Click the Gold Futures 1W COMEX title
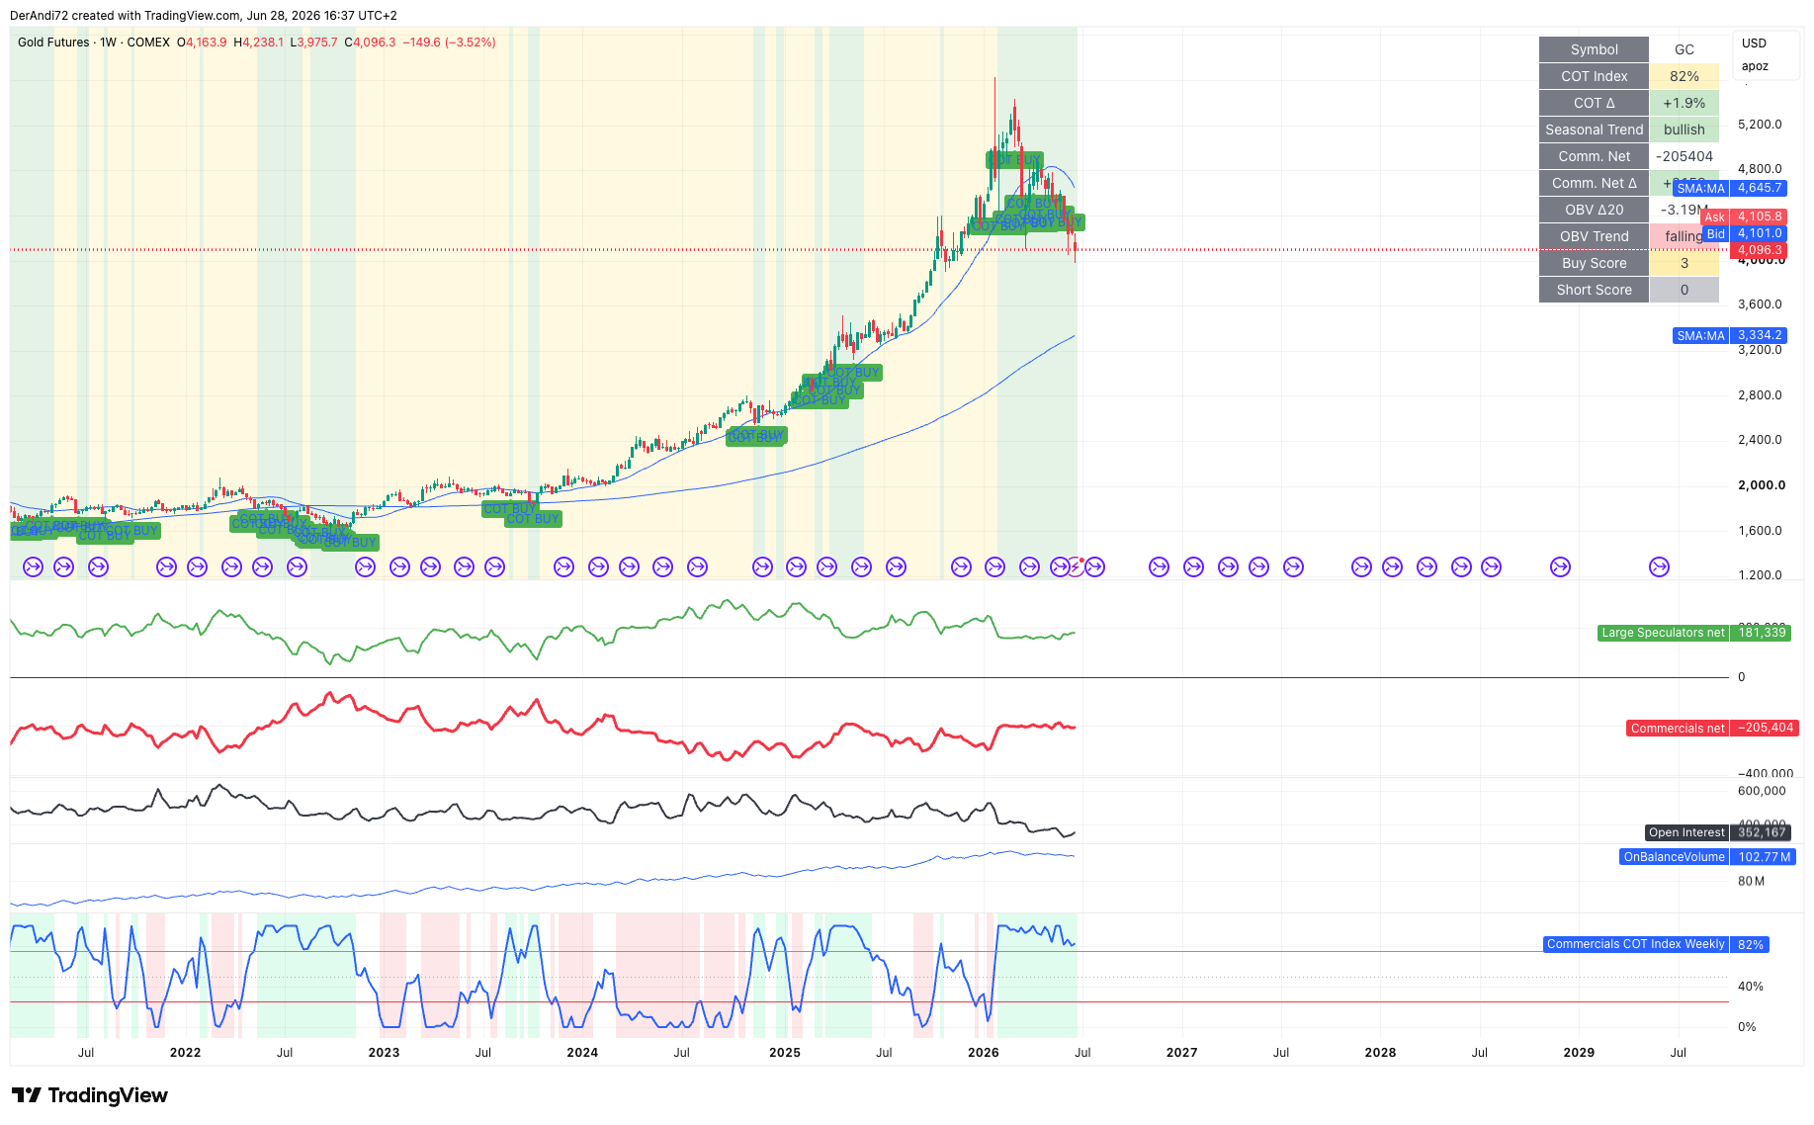The height and width of the screenshot is (1125, 1814). [94, 43]
